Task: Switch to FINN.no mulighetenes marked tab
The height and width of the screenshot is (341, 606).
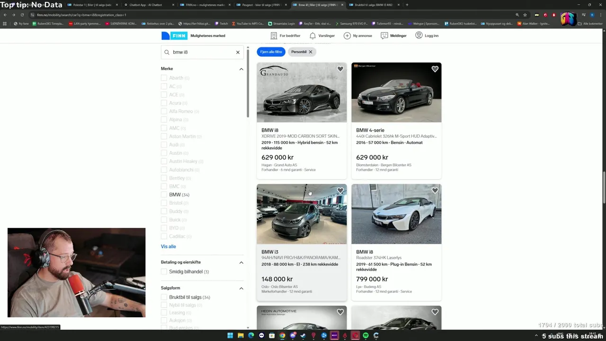Action: pyautogui.click(x=205, y=5)
